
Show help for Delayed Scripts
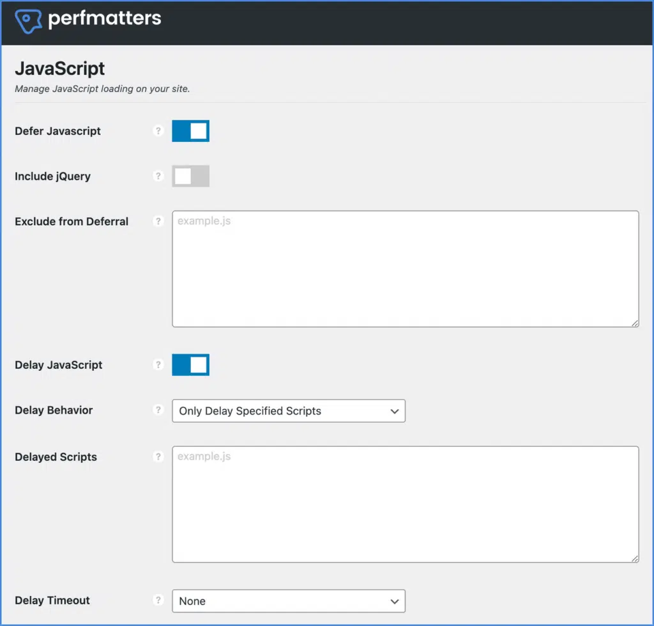pyautogui.click(x=158, y=457)
